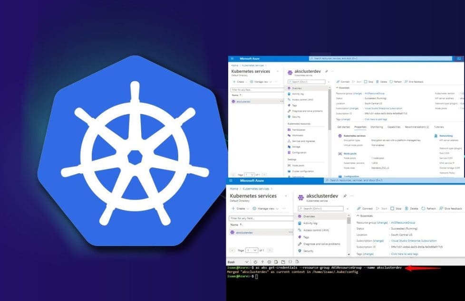Image resolution: width=465 pixels, height=301 pixels.
Task: Switch to the Recommendations (2) tab
Action: click(417, 127)
